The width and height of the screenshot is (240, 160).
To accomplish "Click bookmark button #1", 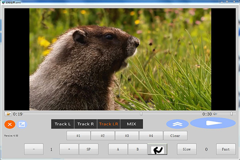I will pos(78,136).
